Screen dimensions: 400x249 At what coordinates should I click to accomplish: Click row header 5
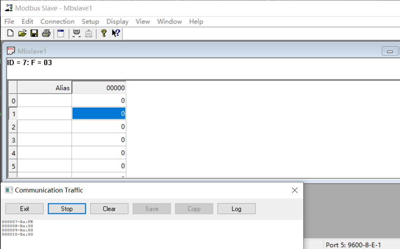tap(13, 166)
